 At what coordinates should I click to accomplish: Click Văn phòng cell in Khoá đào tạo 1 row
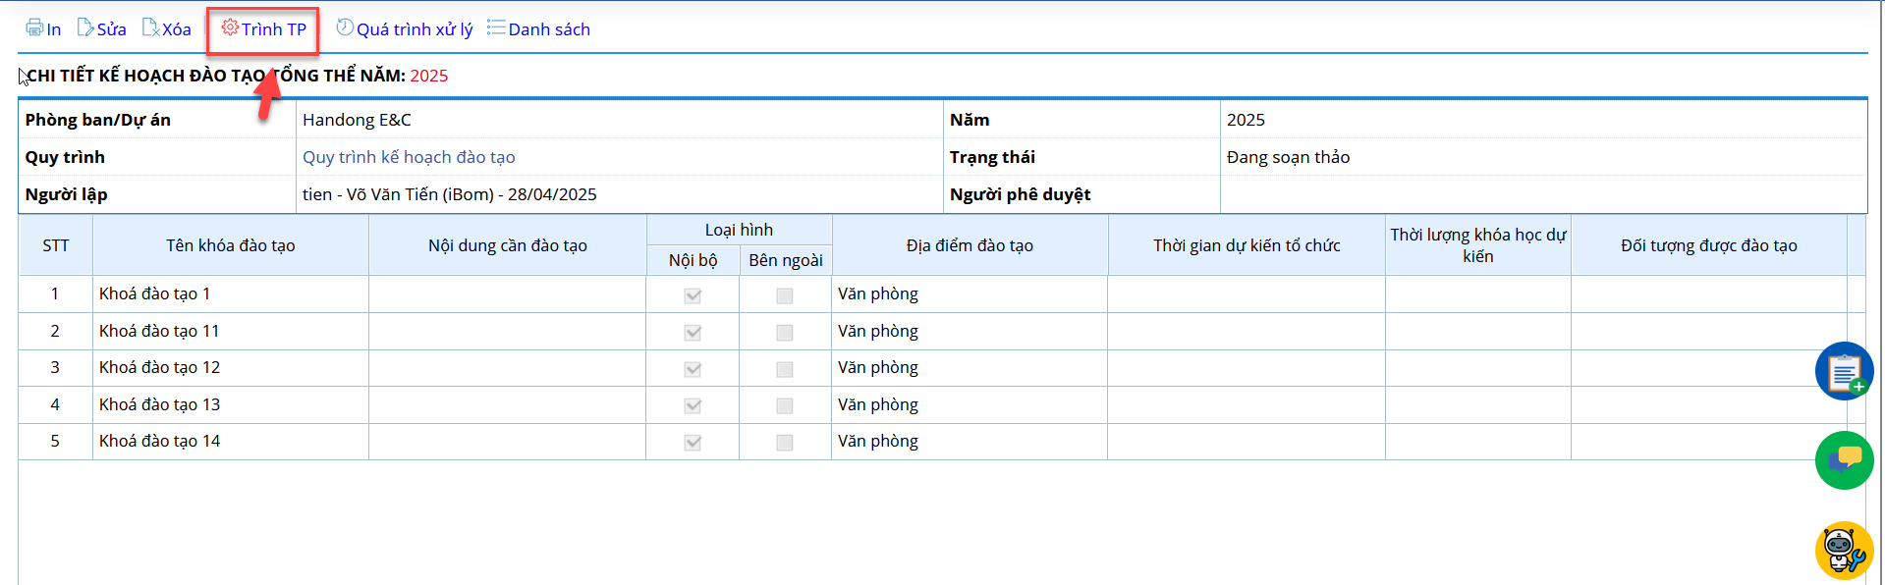970,293
